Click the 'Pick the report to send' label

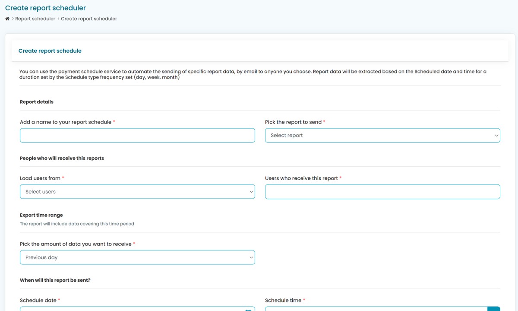click(x=293, y=122)
